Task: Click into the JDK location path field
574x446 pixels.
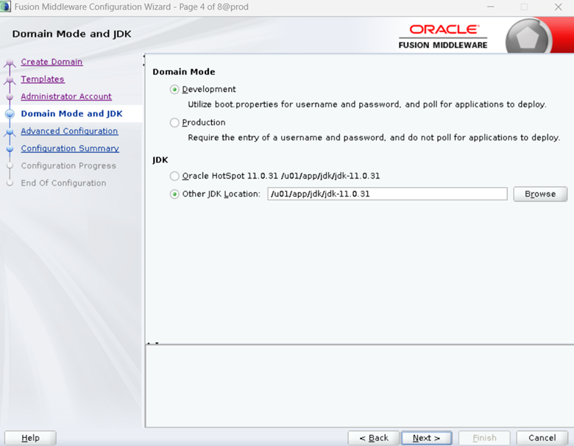Action: [387, 194]
